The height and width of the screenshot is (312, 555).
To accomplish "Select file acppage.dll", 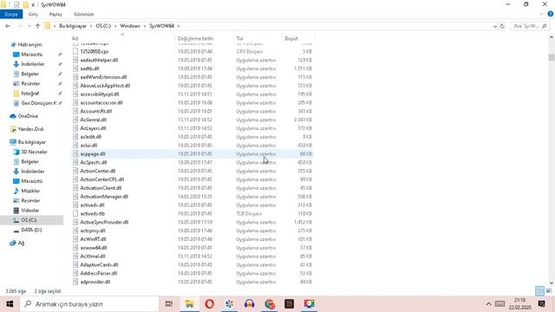I will click(93, 154).
